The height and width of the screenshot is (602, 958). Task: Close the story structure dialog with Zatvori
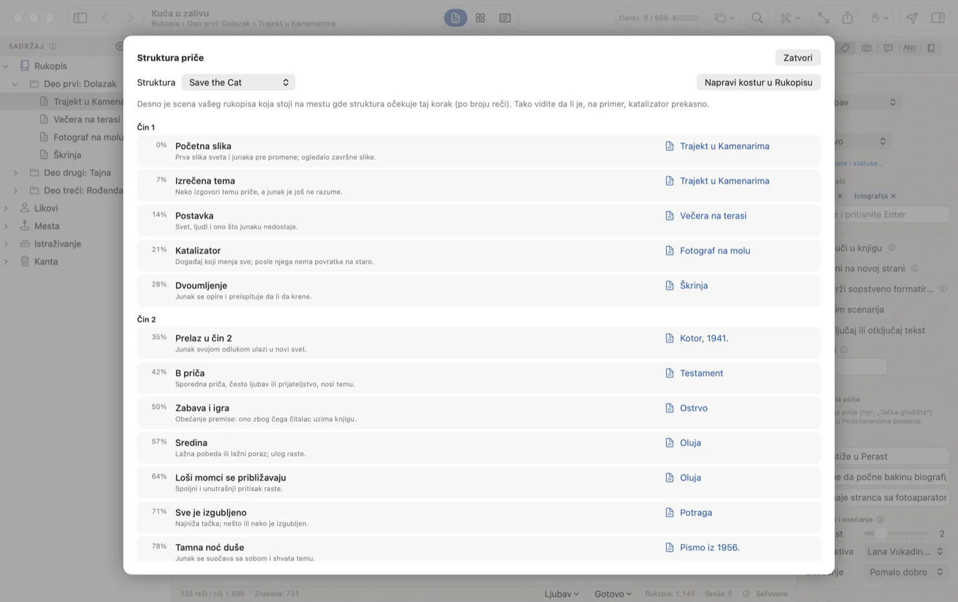click(x=798, y=58)
